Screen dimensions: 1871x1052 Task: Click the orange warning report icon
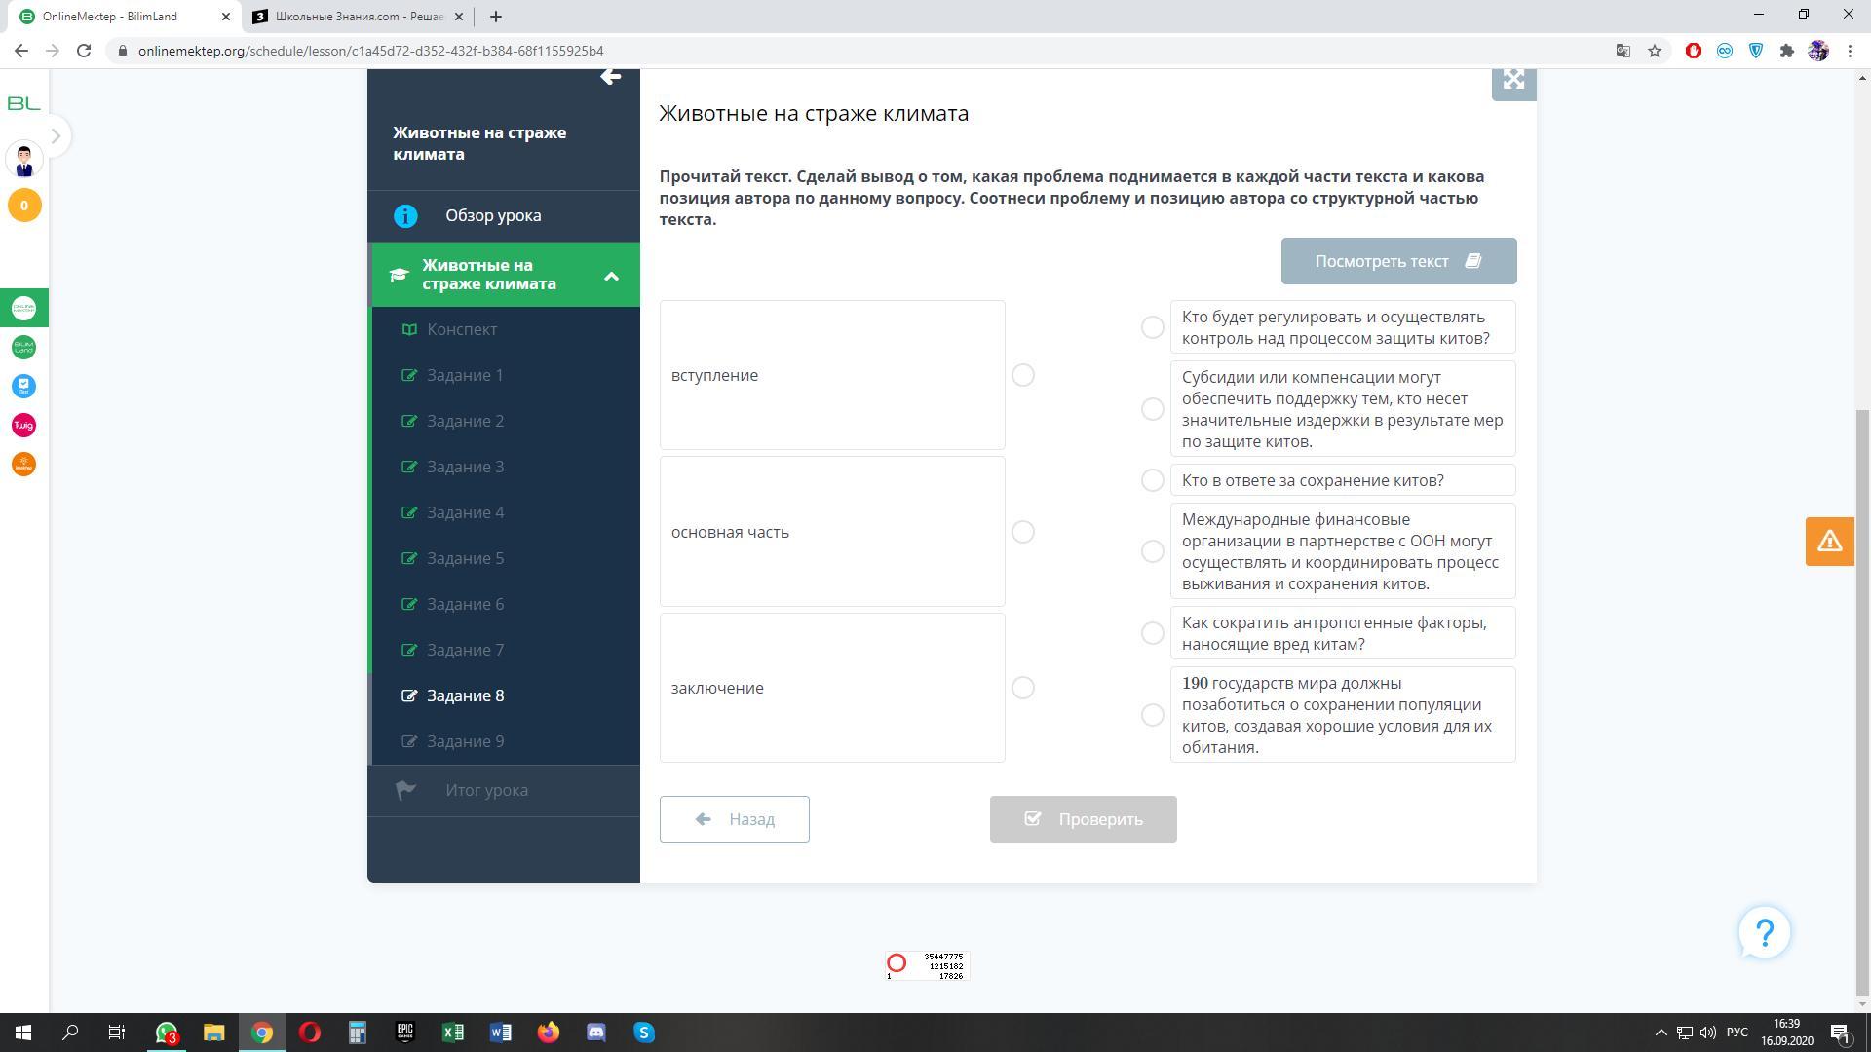pos(1829,542)
